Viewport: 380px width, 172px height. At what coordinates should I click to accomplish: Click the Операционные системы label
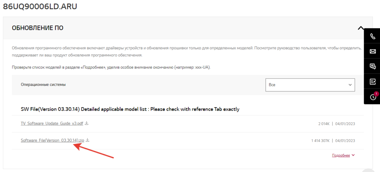pyautogui.click(x=44, y=85)
